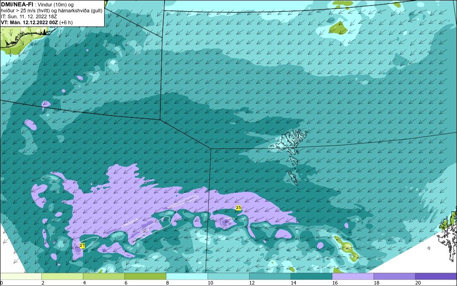The width and height of the screenshot is (457, 286).
Task: Click the yellow gust label 27
Action: click(82, 245)
